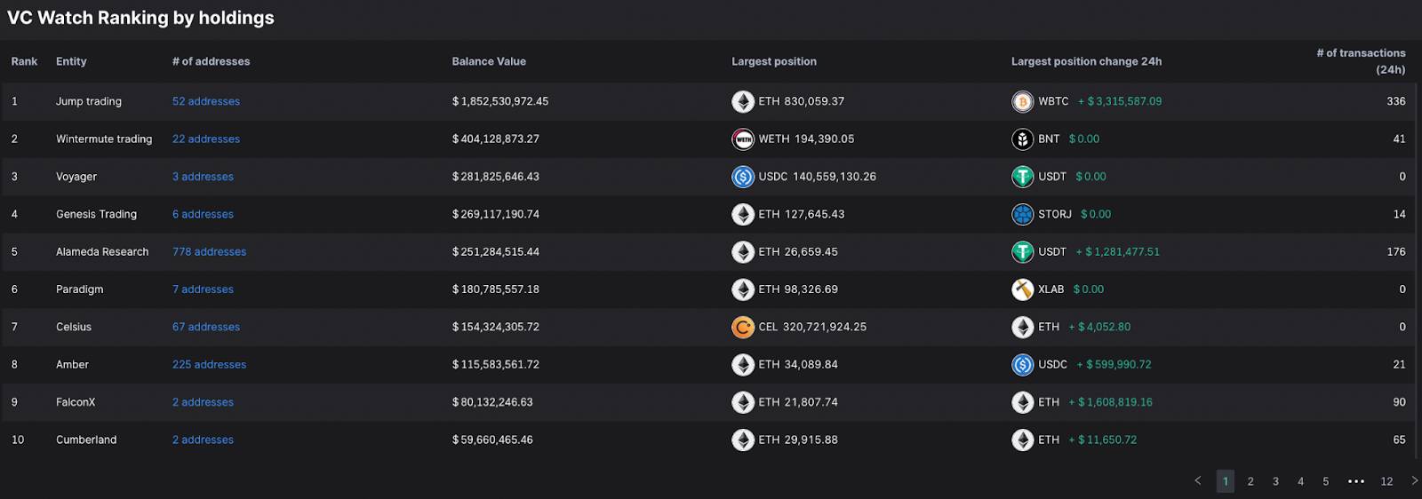Click the USDT icon in Alameda Research row

[1023, 252]
